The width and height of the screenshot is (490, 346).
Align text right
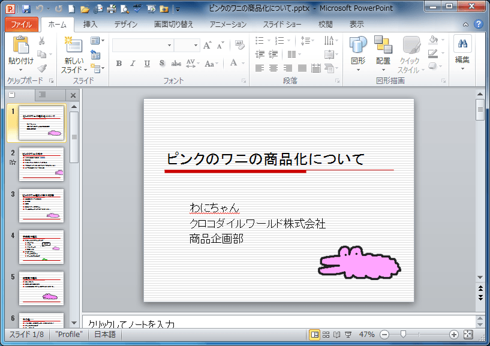[x=288, y=68]
